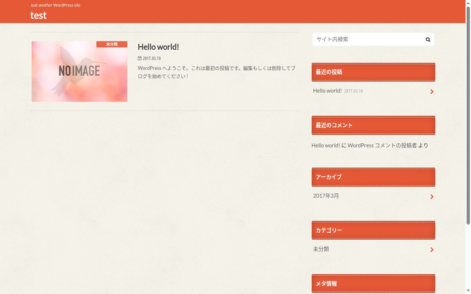Click the 最近のコメント widget heading

373,125
